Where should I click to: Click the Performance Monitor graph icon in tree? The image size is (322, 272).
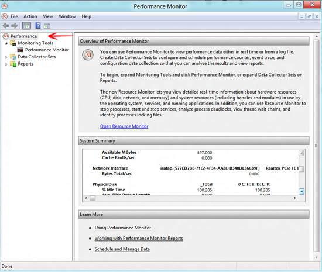(x=20, y=50)
